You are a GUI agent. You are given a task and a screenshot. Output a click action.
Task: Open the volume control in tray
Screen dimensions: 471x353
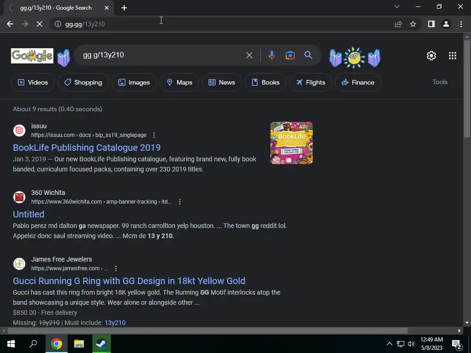[411, 344]
